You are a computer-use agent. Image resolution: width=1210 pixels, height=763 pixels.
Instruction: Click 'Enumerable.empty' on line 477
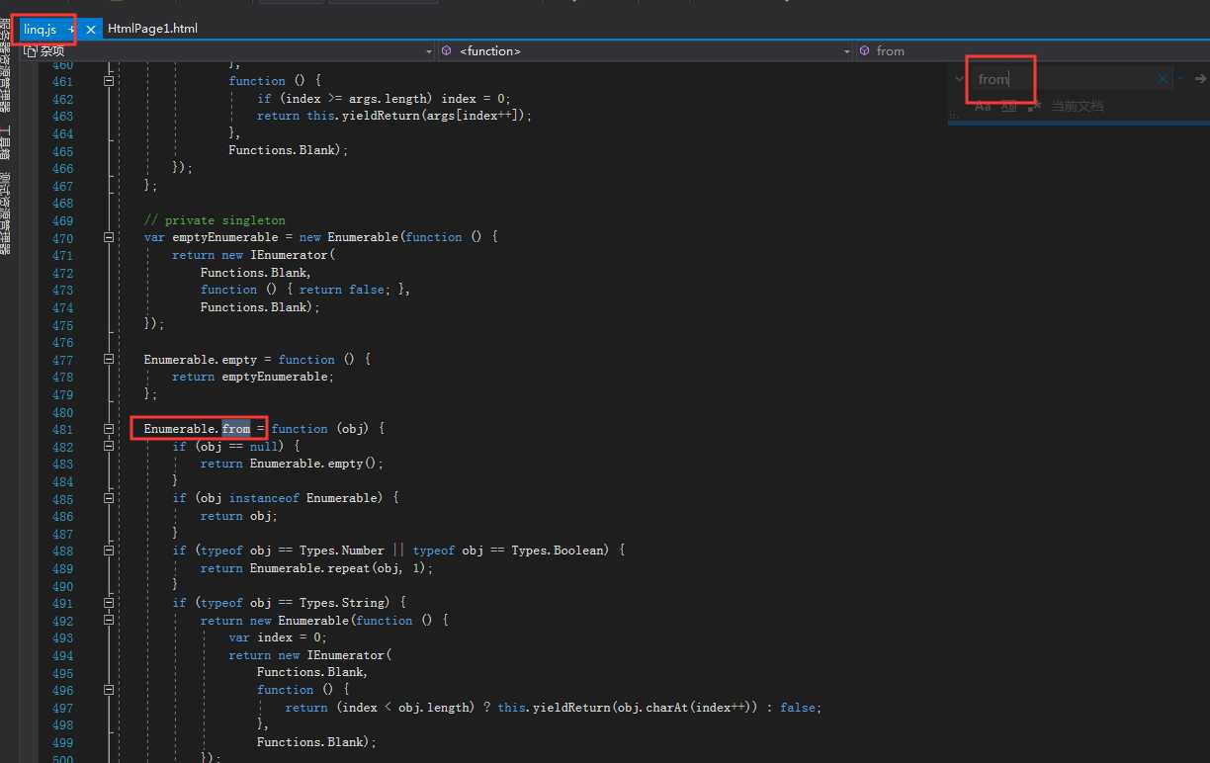[201, 360]
